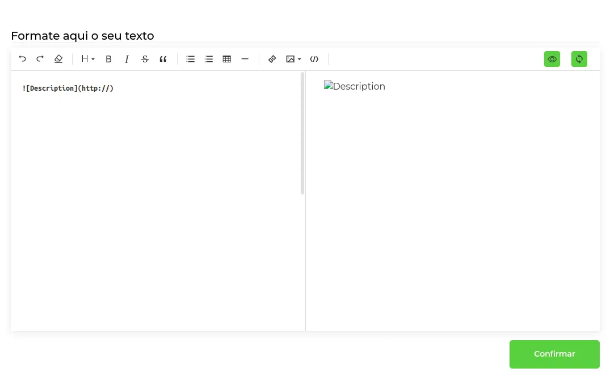This screenshot has height=385, width=606.
Task: Apply italic formatting
Action: (x=127, y=59)
